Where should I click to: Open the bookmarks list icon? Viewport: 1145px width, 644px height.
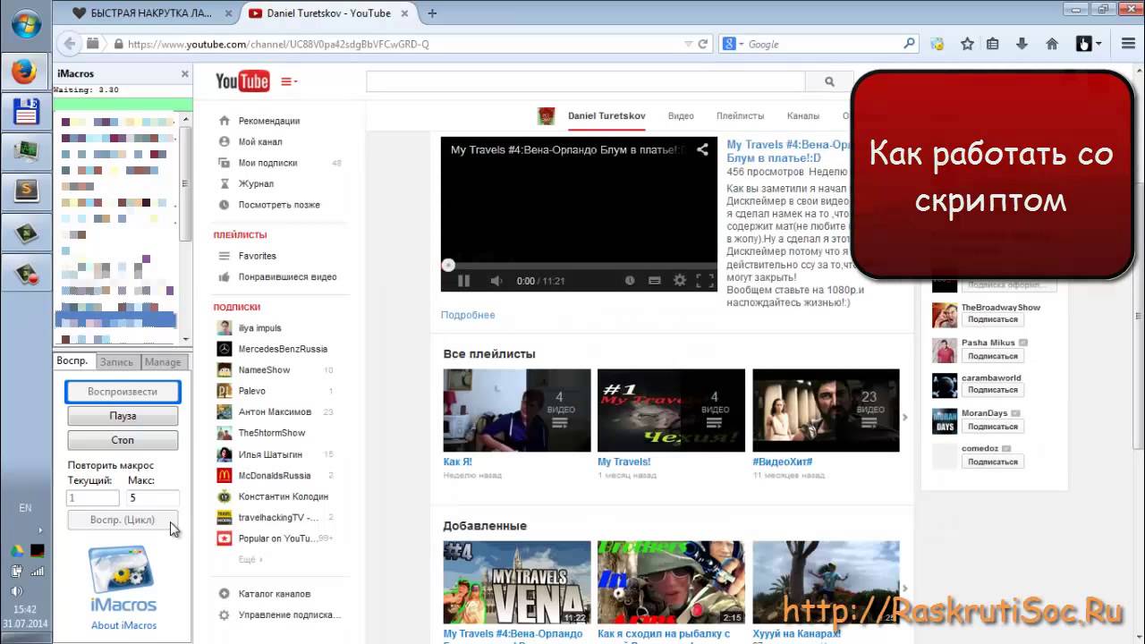coord(993,44)
